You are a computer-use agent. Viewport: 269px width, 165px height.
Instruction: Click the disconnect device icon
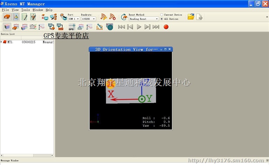tap(45, 17)
